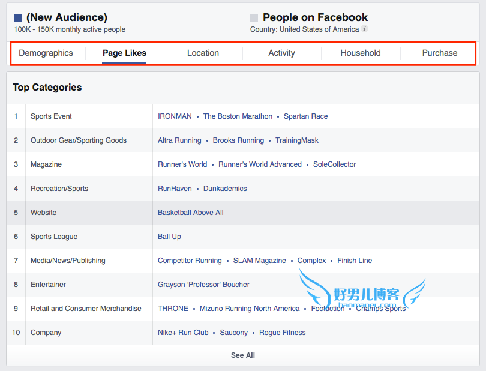The height and width of the screenshot is (371, 486).
Task: Switch to the Activity tab
Action: coord(281,53)
